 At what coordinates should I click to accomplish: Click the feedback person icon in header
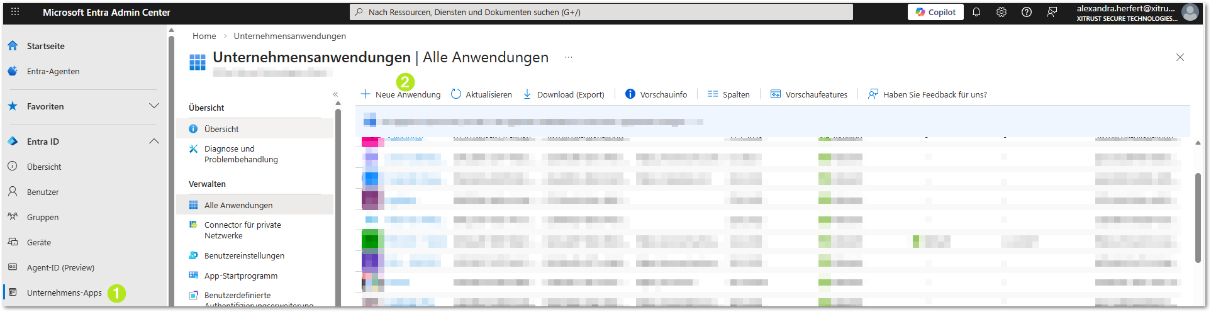(x=1052, y=12)
